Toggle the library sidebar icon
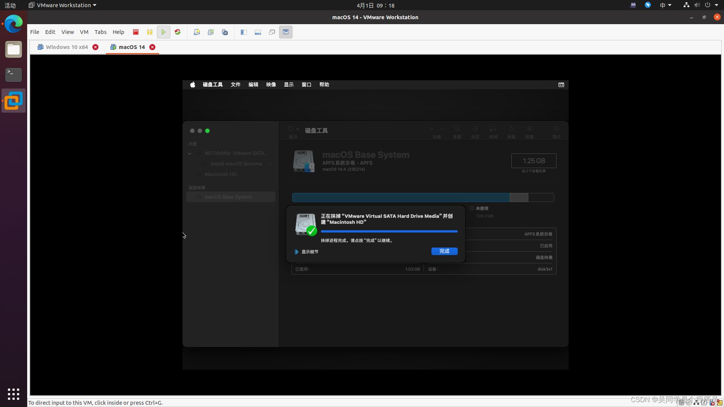Image resolution: width=724 pixels, height=407 pixels. click(x=244, y=32)
